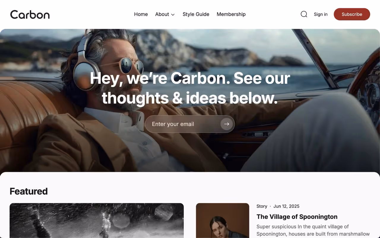Submit email with the arrow button

coord(227,124)
